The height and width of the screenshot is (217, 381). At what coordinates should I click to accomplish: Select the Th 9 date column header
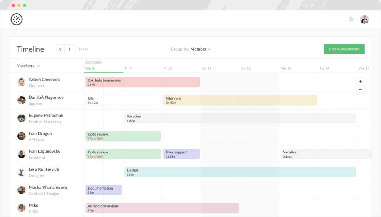click(x=128, y=68)
